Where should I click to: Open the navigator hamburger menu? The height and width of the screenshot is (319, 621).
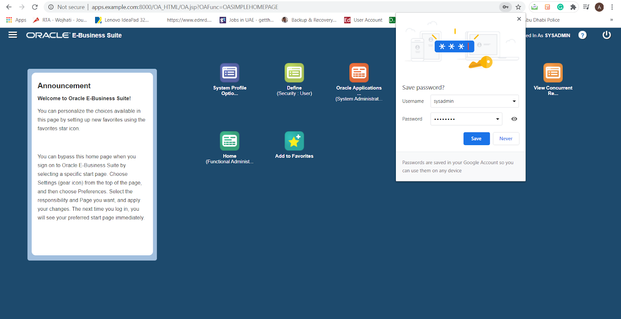click(13, 35)
